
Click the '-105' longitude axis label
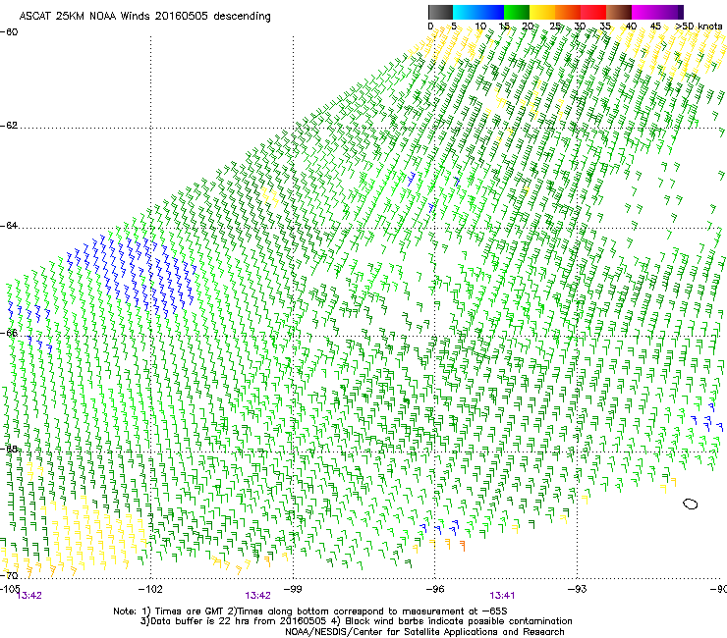[10, 588]
